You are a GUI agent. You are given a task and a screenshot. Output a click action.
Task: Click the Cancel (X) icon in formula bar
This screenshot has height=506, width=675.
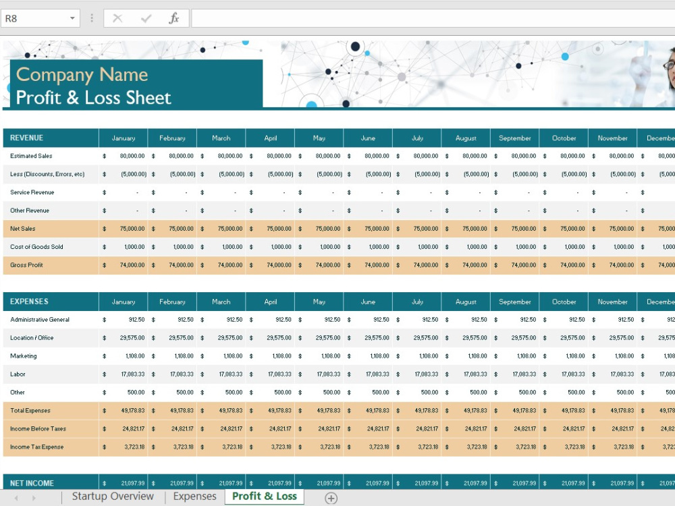pos(117,18)
